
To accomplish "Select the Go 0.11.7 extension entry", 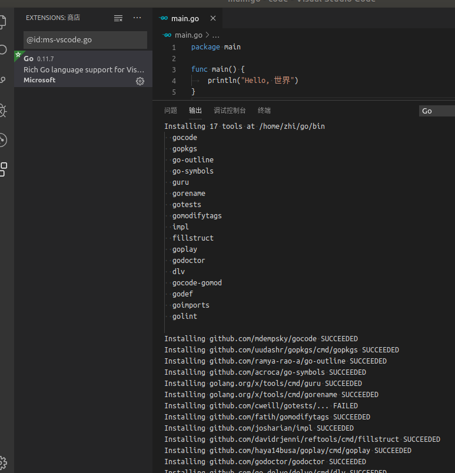I will coord(83,69).
